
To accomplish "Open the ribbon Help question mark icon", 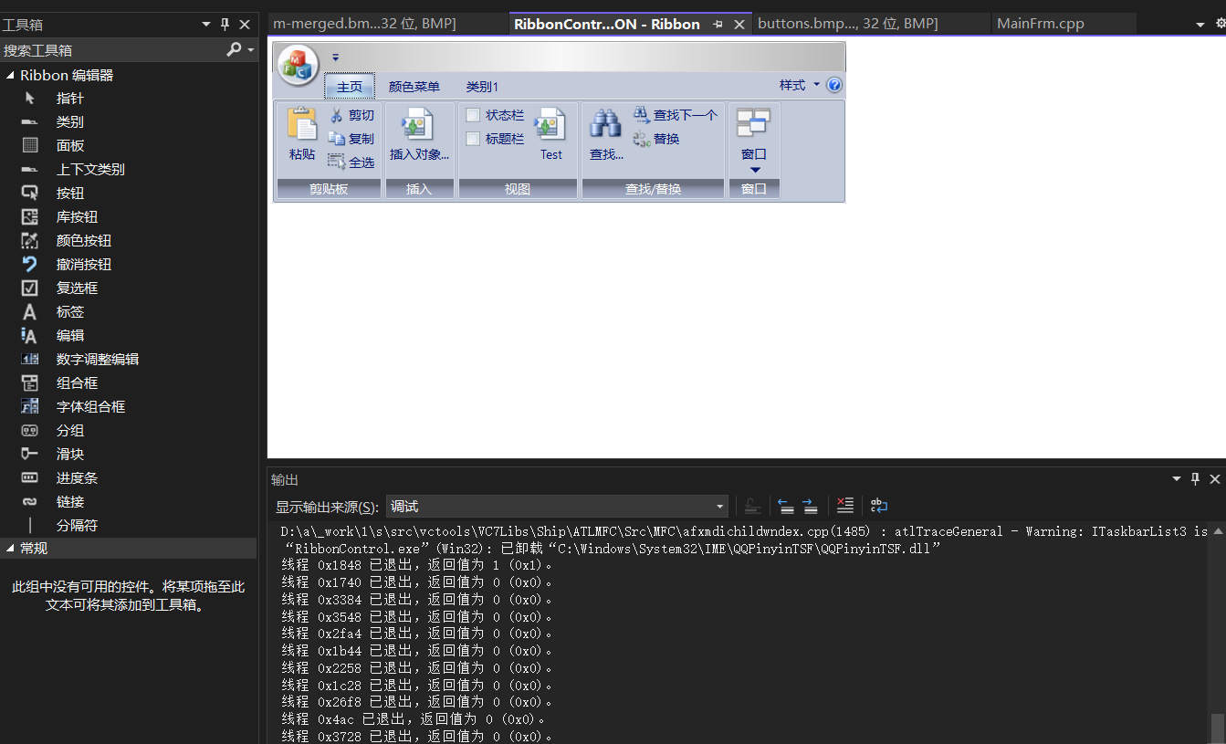I will [x=833, y=84].
